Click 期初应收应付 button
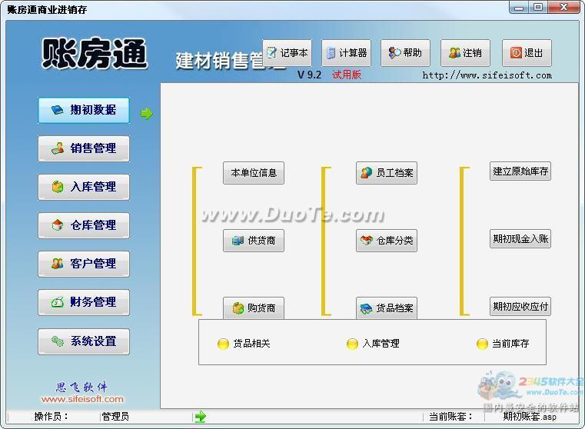This screenshot has width=585, height=429. (x=520, y=306)
